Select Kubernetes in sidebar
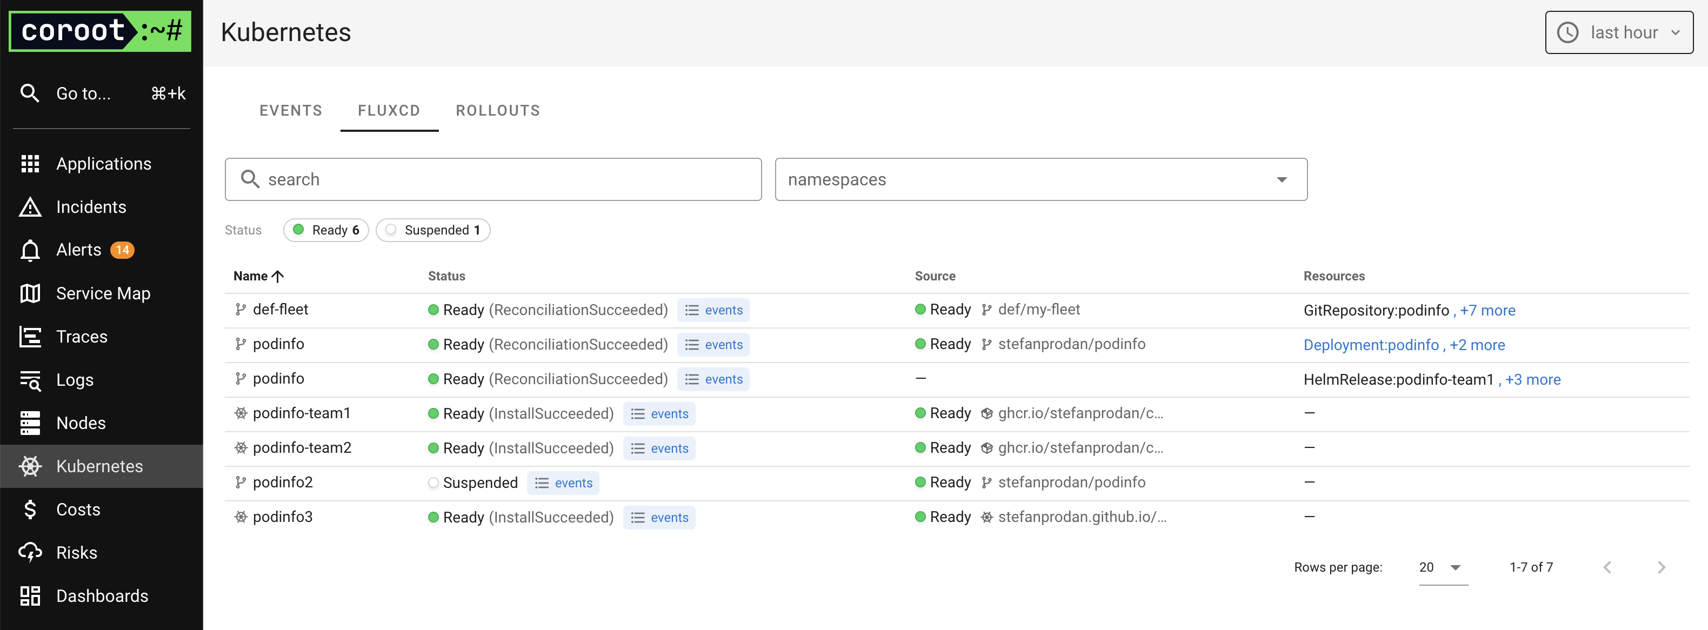Image resolution: width=1708 pixels, height=630 pixels. [x=102, y=466]
